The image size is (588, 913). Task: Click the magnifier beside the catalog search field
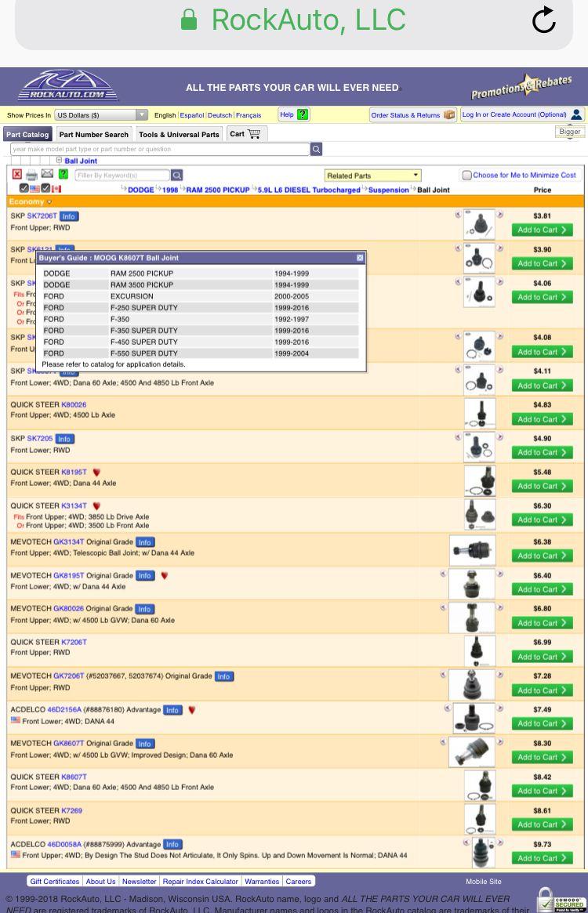coord(317,150)
